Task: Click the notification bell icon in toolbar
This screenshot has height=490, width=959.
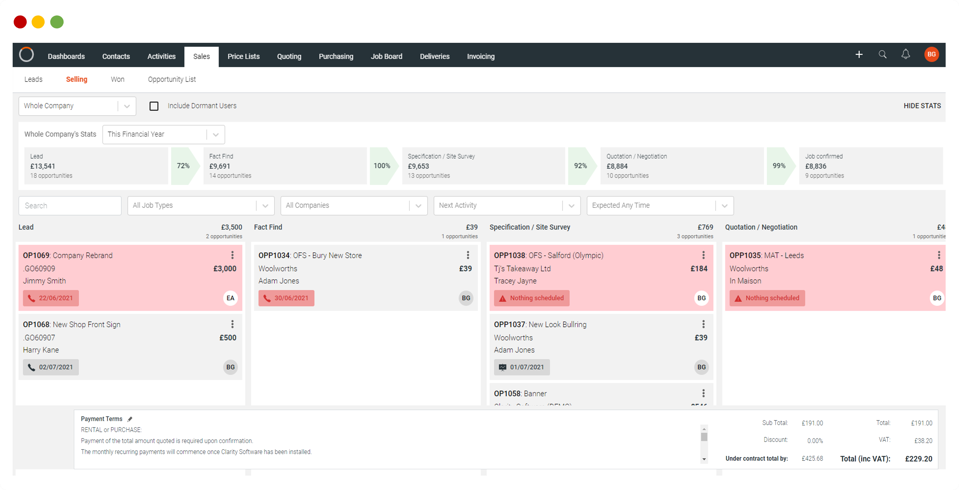Action: (906, 55)
